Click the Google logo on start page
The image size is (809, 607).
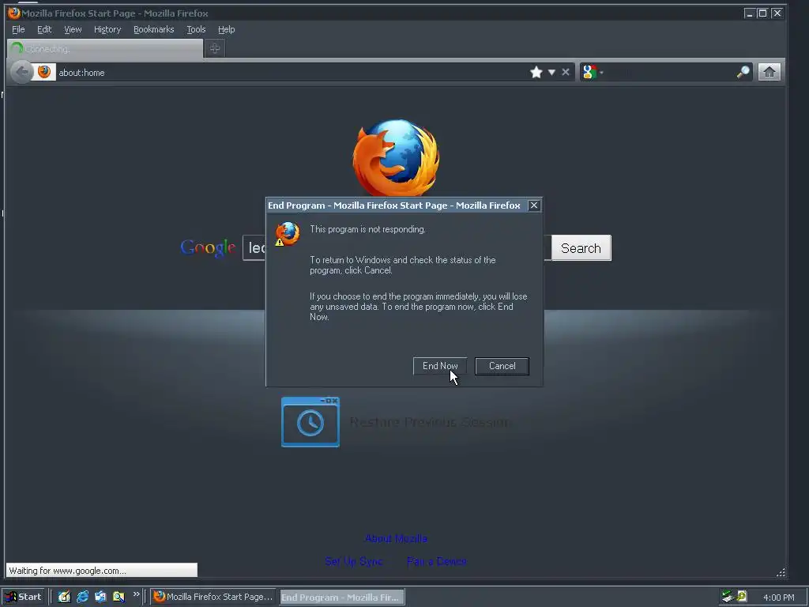click(x=208, y=248)
